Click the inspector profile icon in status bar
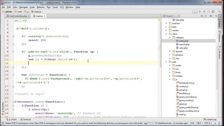This screenshot has height=126, width=224. (219, 123)
